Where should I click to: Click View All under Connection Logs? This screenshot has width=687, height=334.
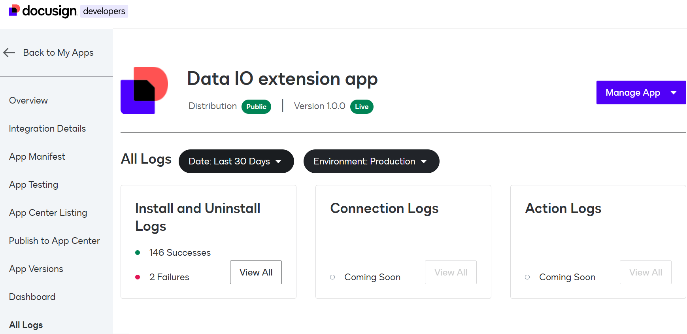pos(451,272)
